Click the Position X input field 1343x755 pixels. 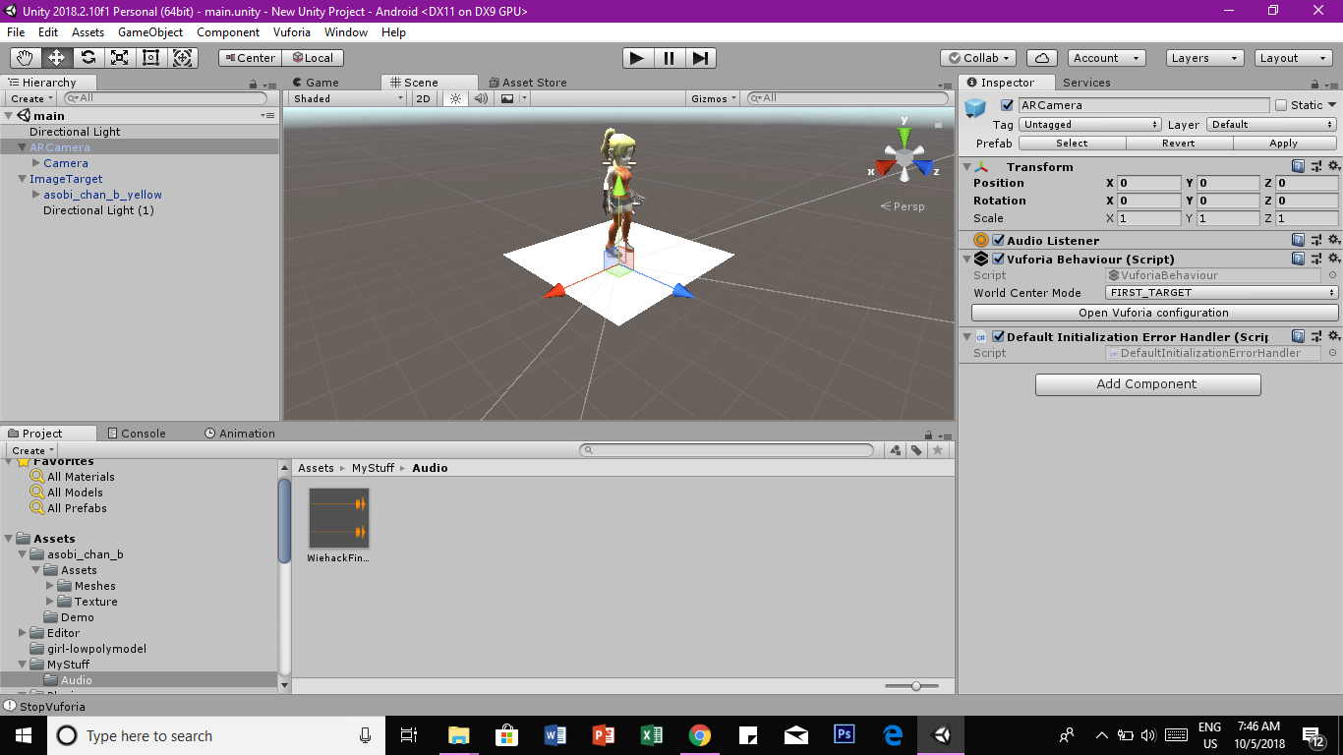click(1150, 183)
